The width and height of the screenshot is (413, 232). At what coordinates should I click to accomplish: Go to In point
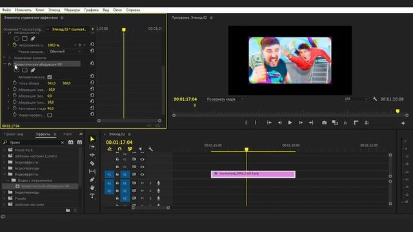[269, 122]
